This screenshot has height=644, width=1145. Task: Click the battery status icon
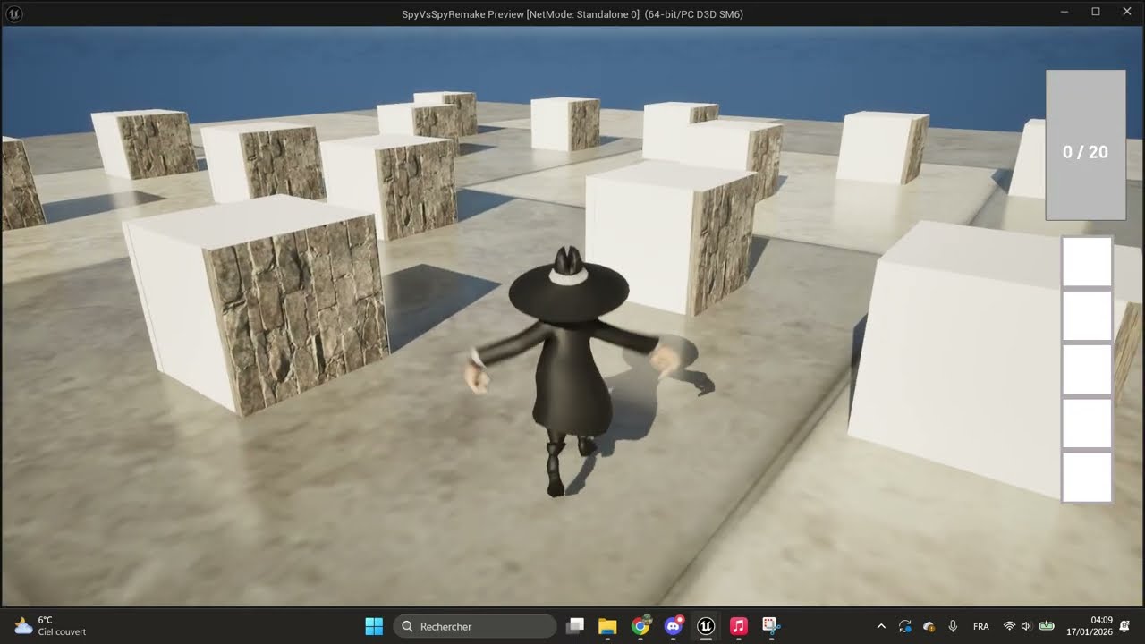click(x=1046, y=626)
